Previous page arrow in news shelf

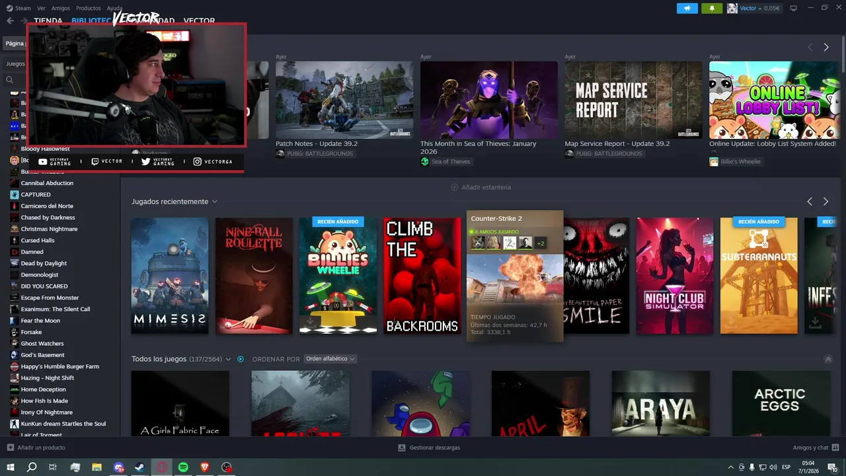coord(810,47)
